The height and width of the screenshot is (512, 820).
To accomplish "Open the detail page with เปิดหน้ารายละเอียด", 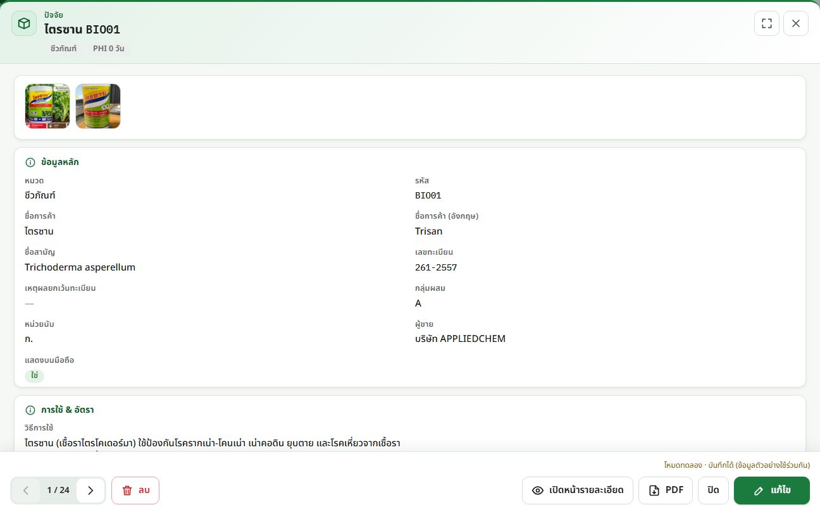I will click(x=578, y=491).
